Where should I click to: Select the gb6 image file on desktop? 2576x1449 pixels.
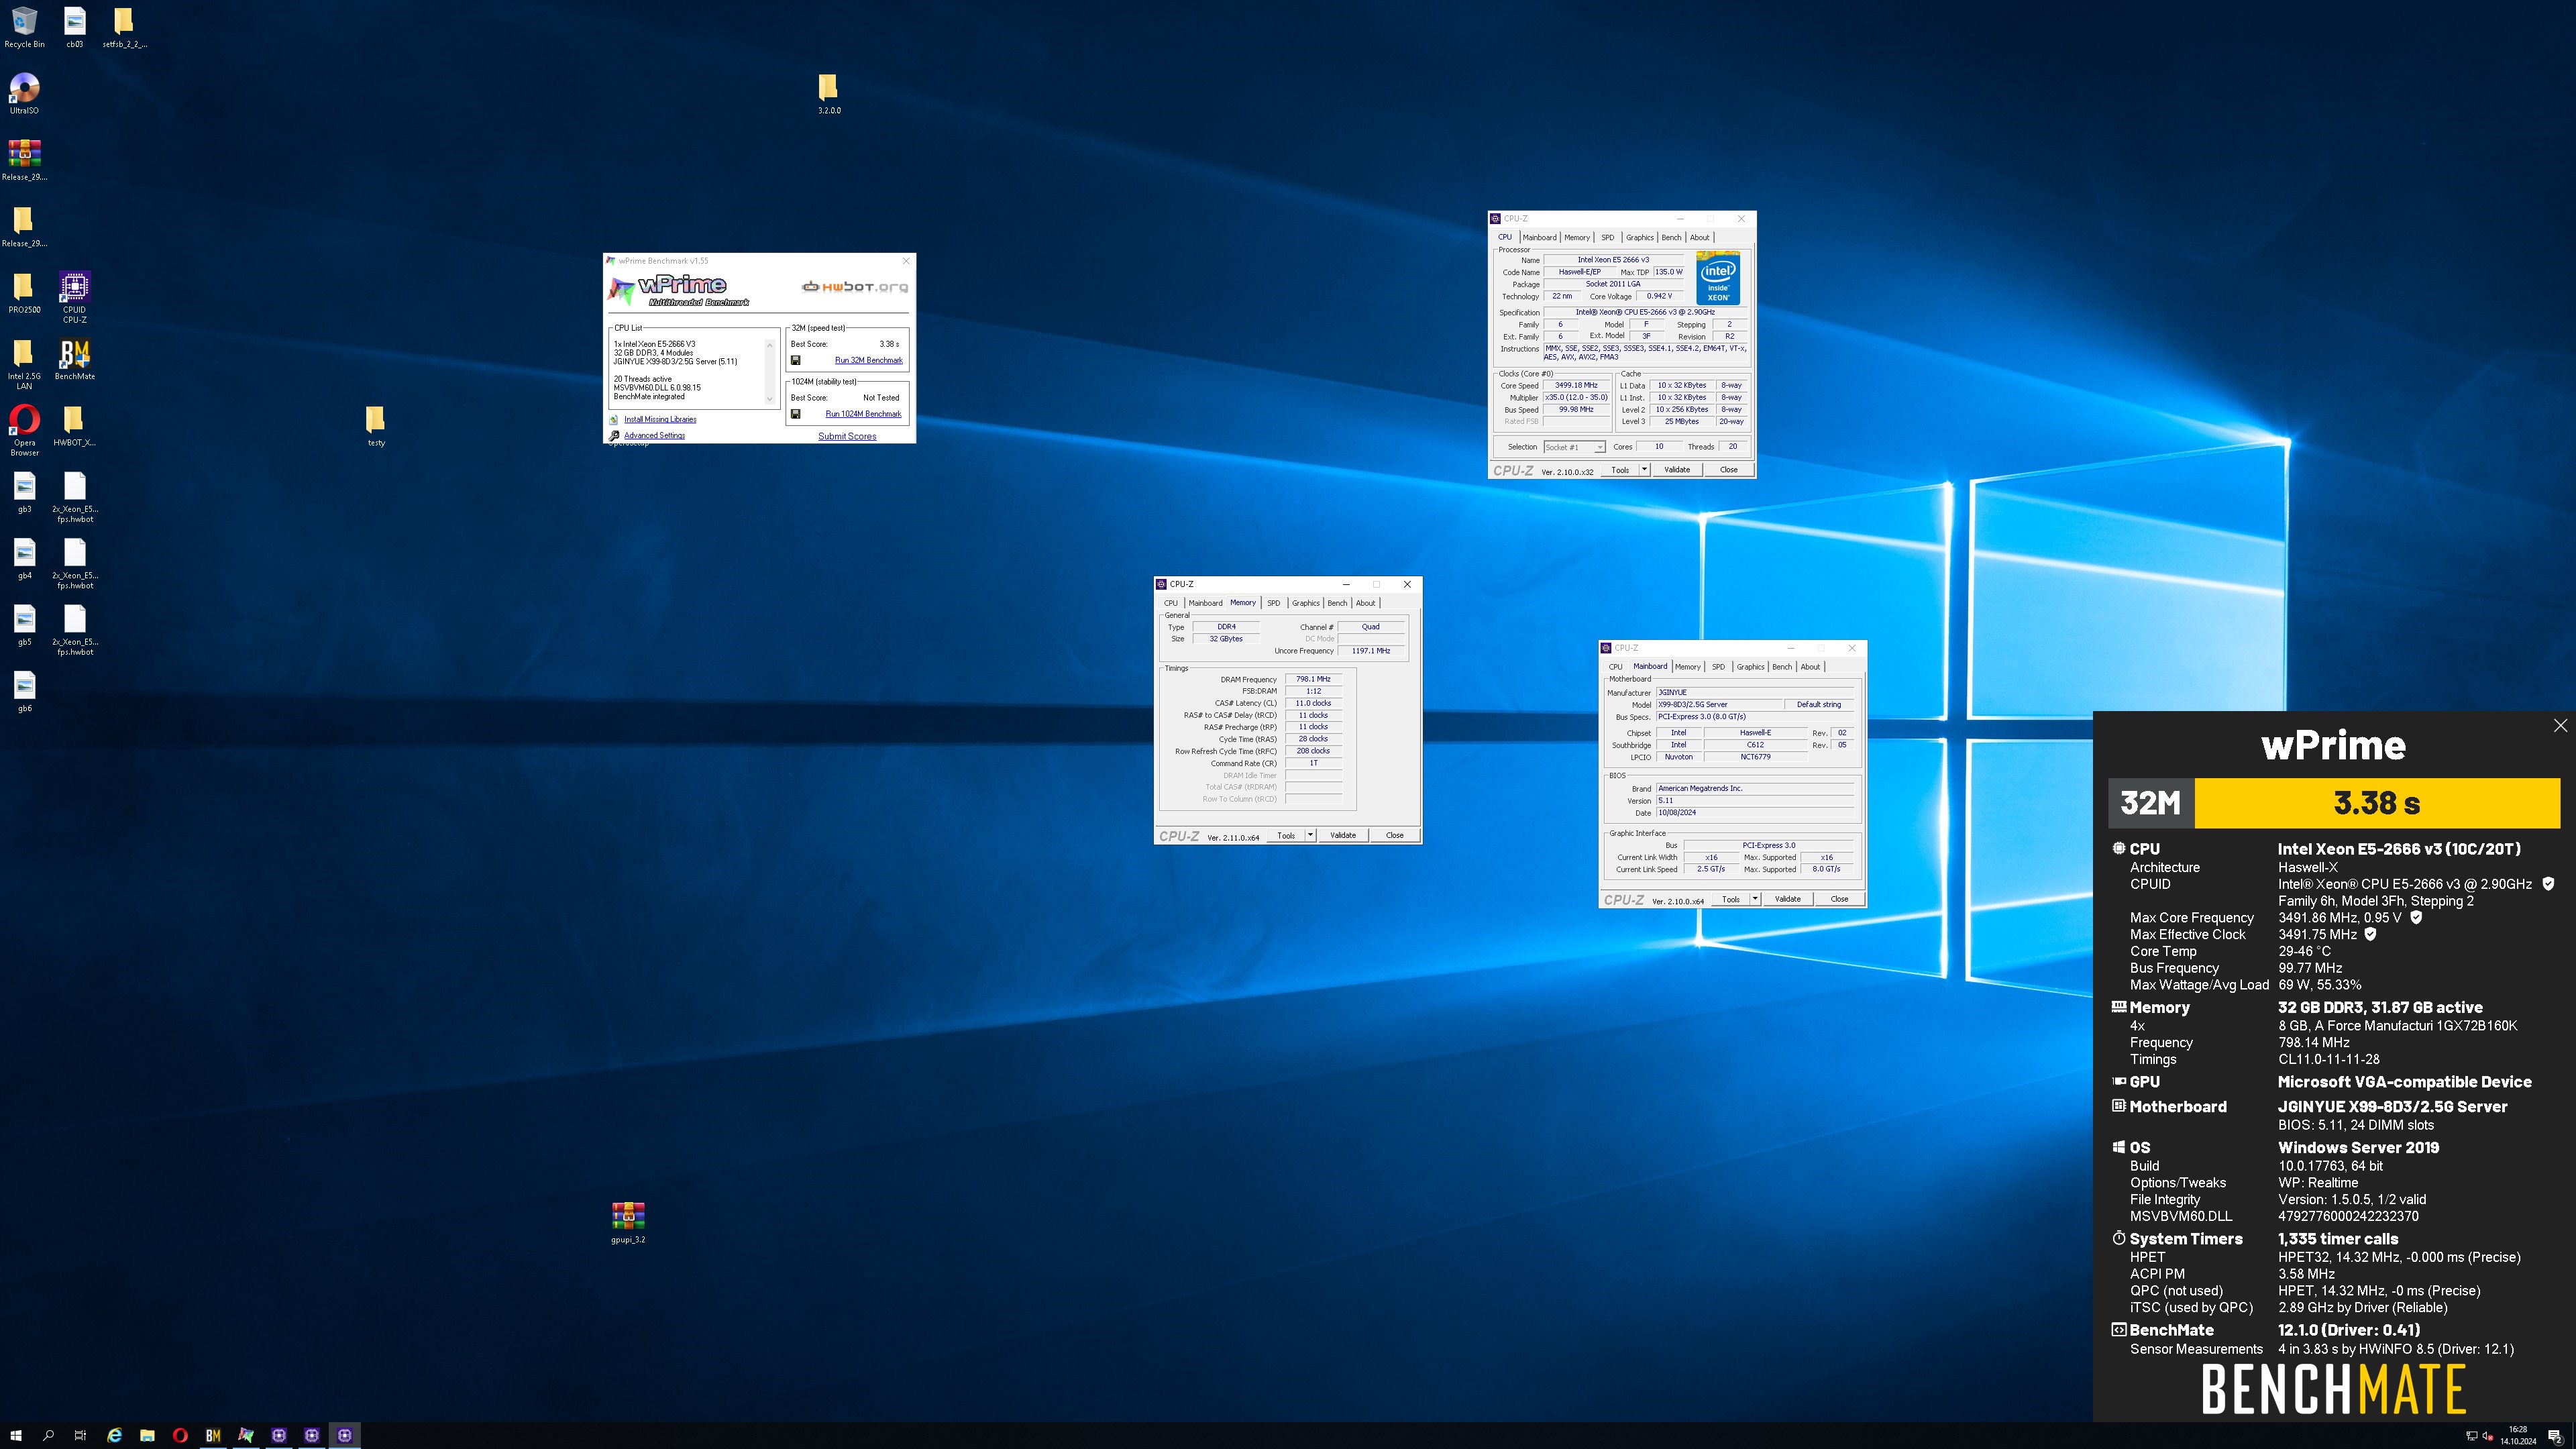coord(24,691)
